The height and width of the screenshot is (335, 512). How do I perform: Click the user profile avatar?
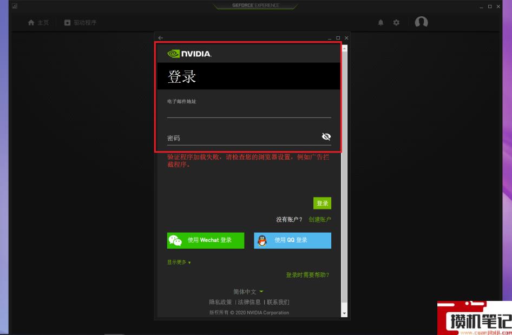coord(421,22)
